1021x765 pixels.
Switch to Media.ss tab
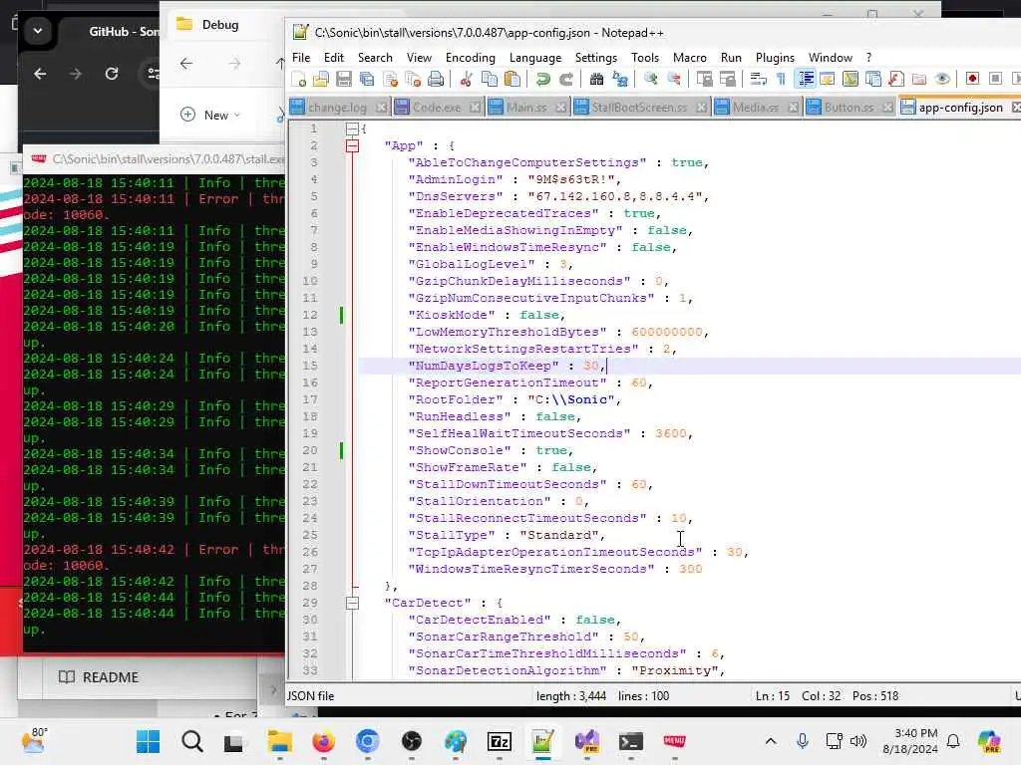pyautogui.click(x=756, y=108)
